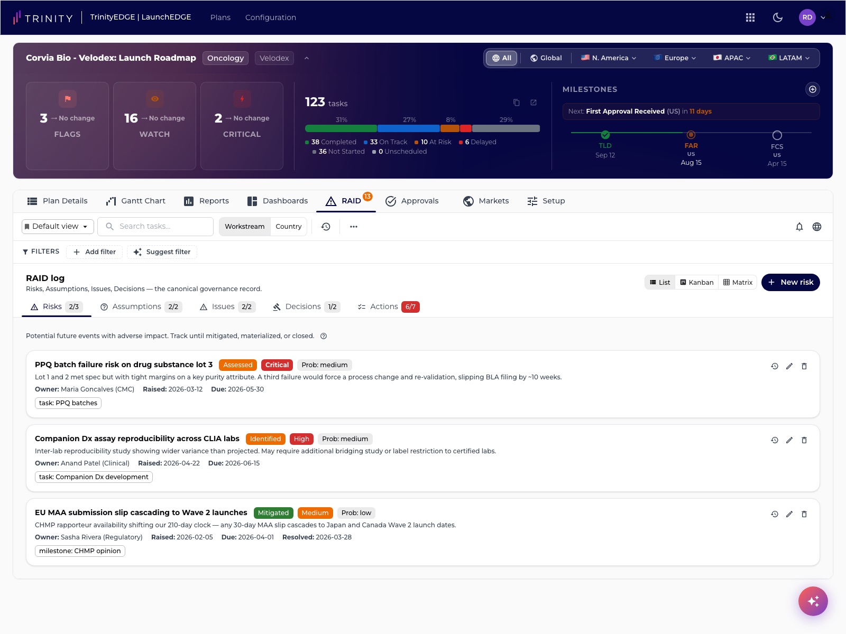Expand the APAC region dropdown
846x634 pixels.
pyautogui.click(x=732, y=58)
